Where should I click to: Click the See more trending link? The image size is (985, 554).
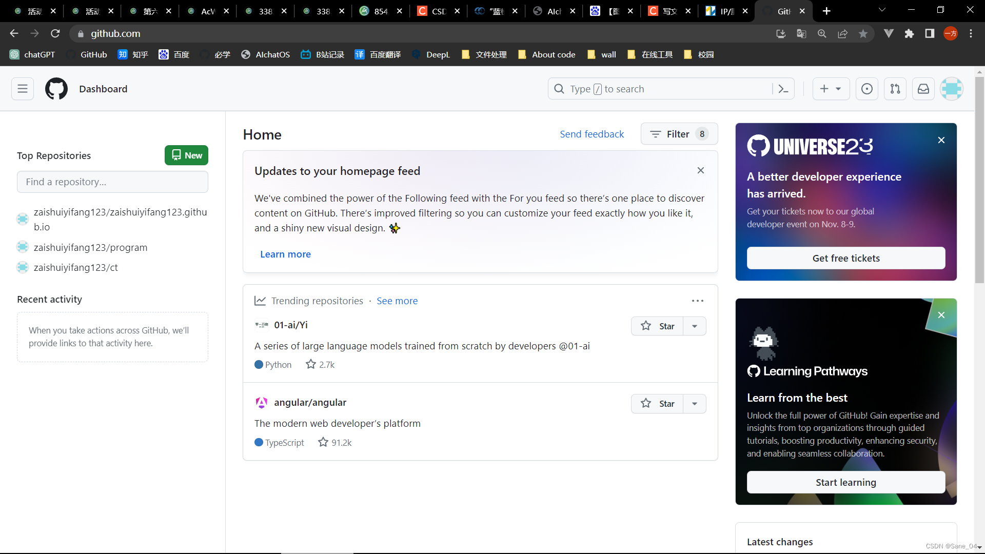(397, 301)
